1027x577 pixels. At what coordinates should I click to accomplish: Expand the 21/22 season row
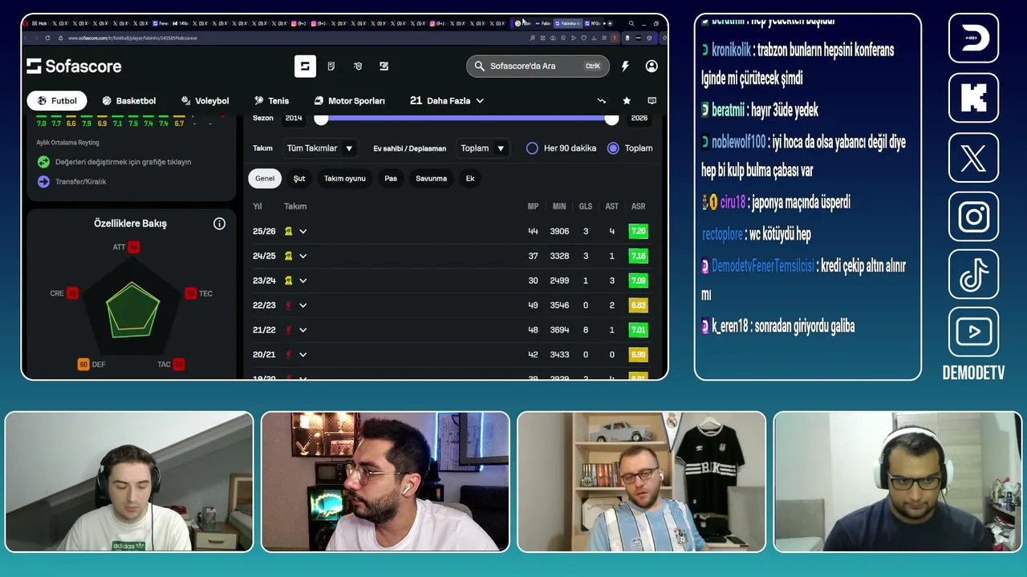[x=303, y=330]
